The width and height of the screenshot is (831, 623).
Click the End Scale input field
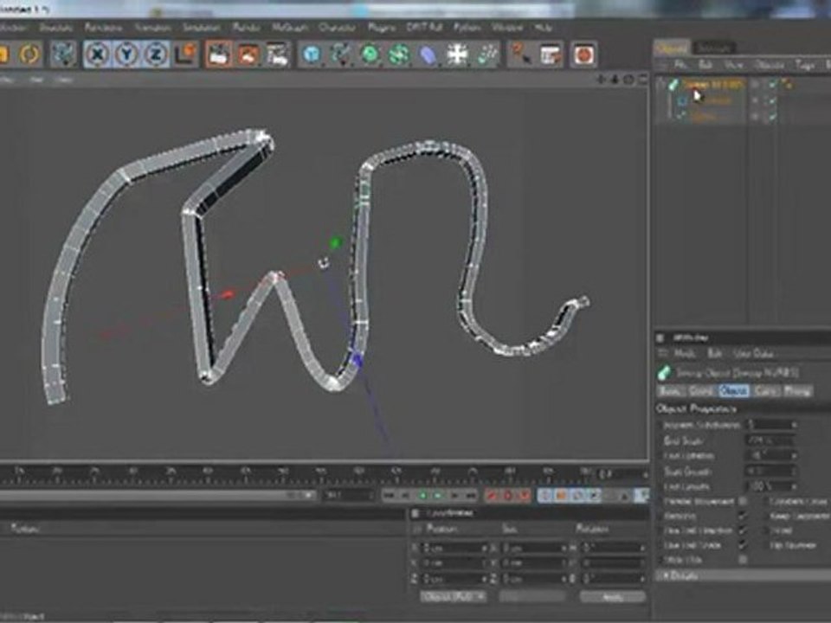click(770, 440)
